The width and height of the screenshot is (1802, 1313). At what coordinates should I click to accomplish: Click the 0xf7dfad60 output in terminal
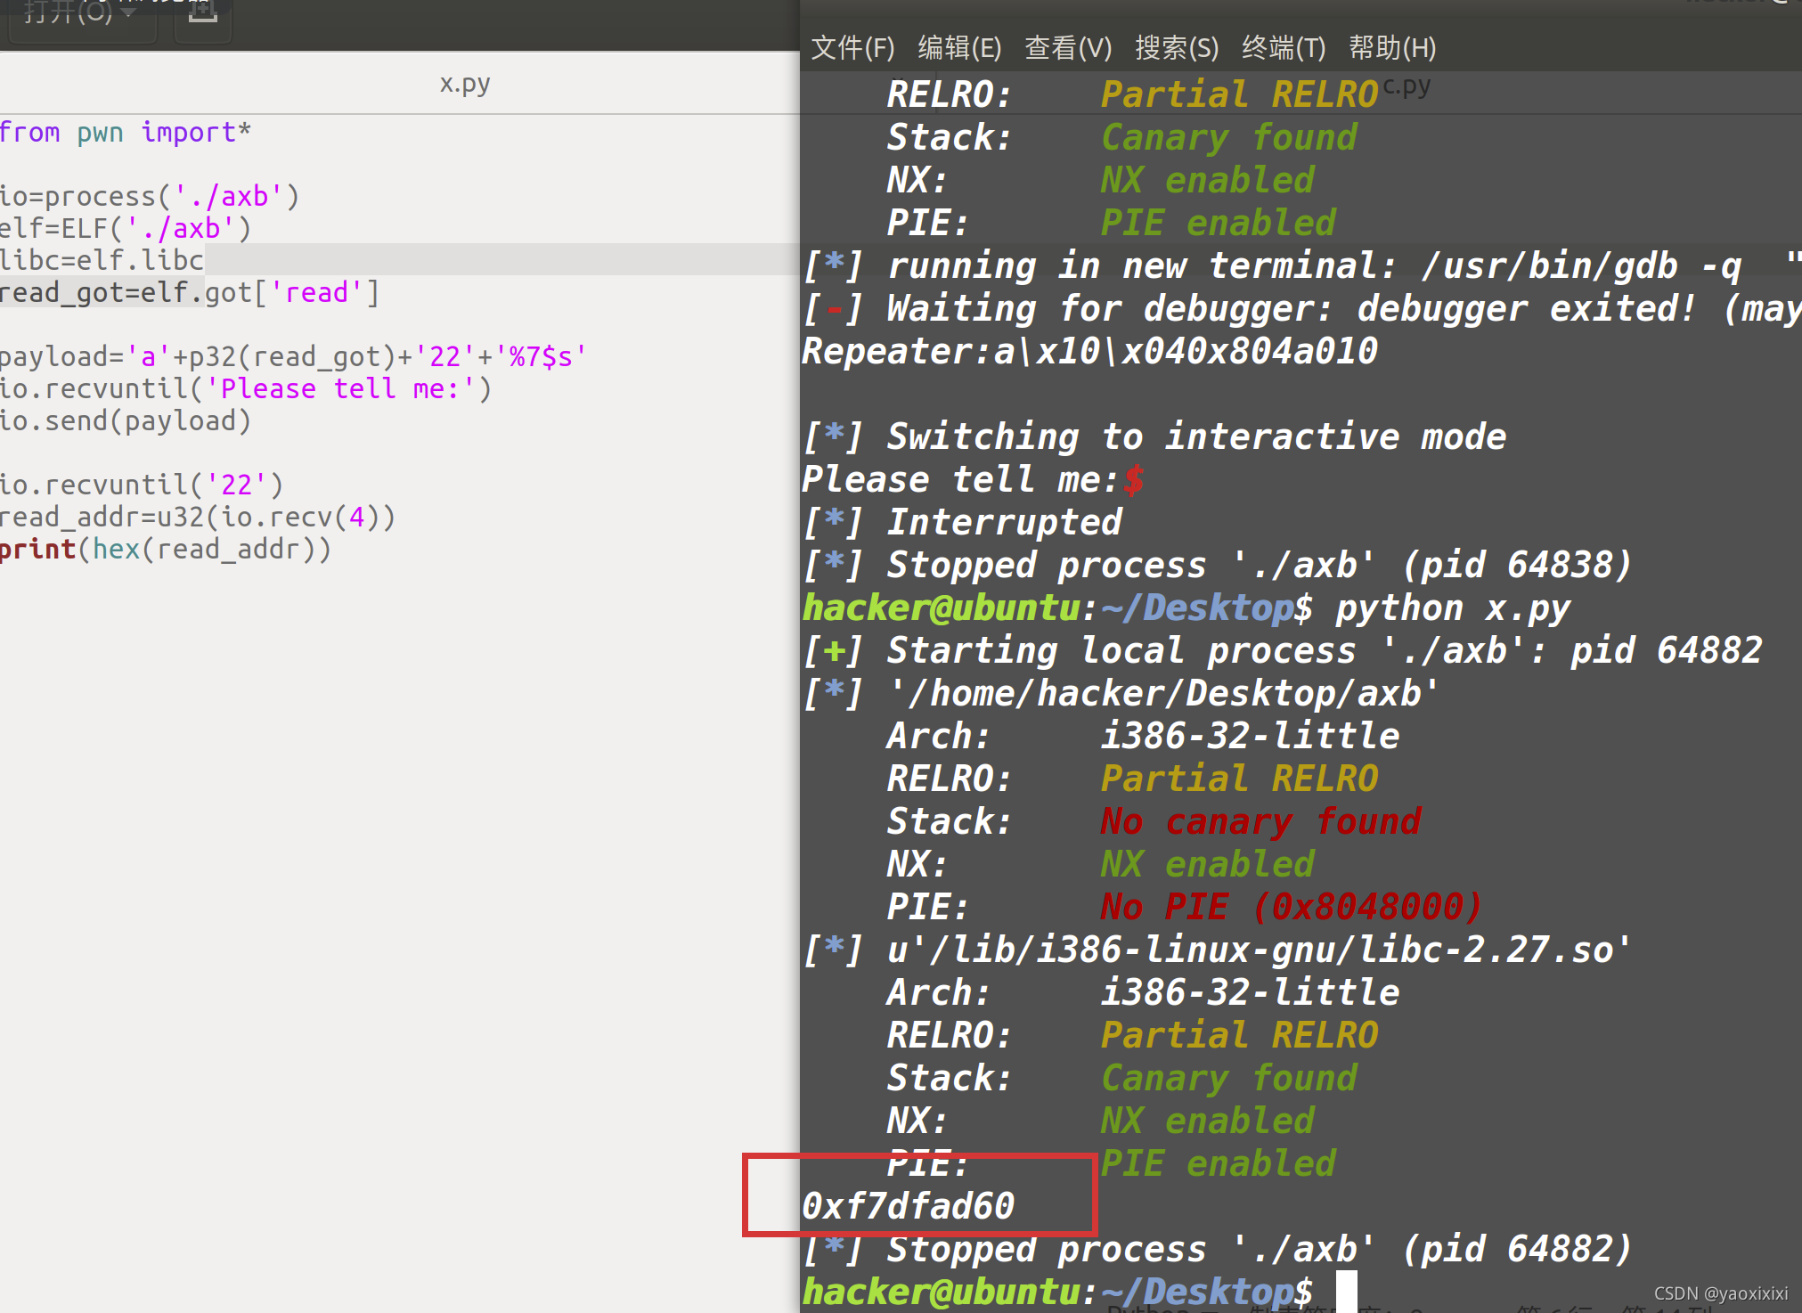(908, 1206)
